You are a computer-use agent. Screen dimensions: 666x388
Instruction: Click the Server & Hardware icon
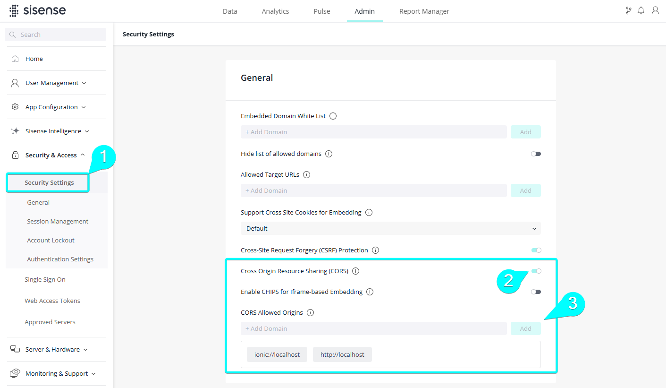coord(15,349)
